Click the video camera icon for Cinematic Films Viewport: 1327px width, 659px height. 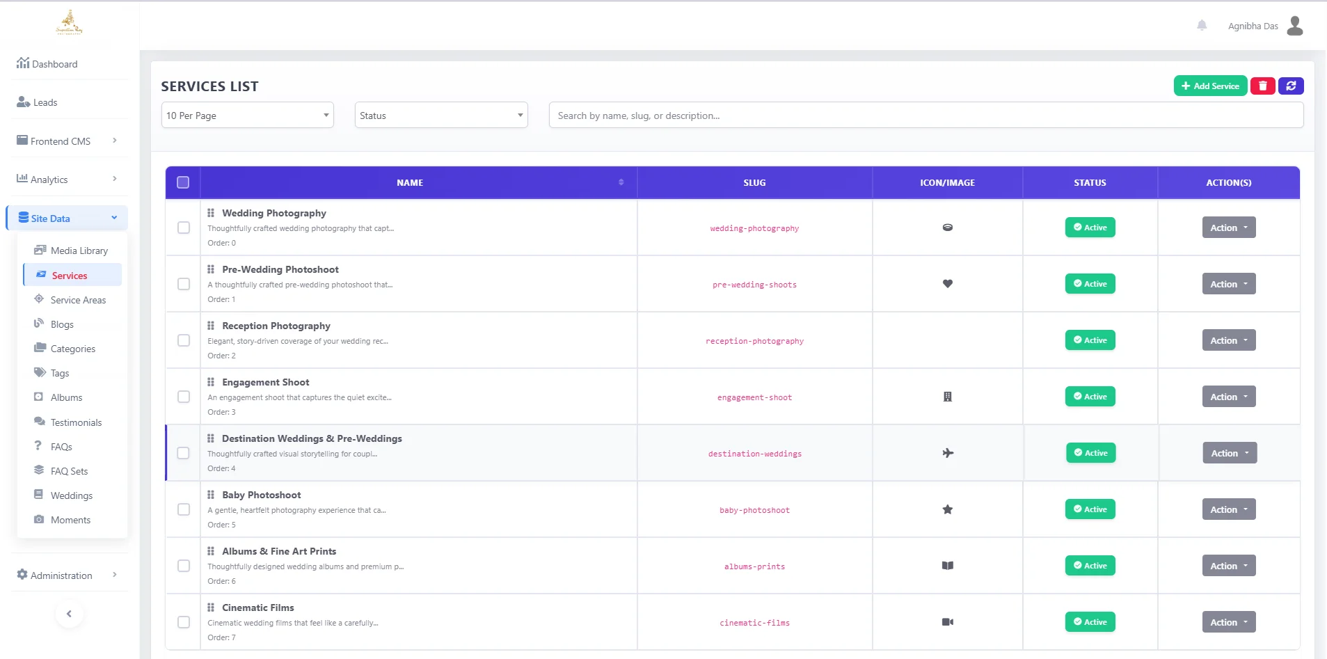[947, 622]
